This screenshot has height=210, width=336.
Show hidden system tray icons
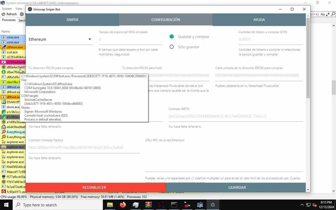coord(302,205)
